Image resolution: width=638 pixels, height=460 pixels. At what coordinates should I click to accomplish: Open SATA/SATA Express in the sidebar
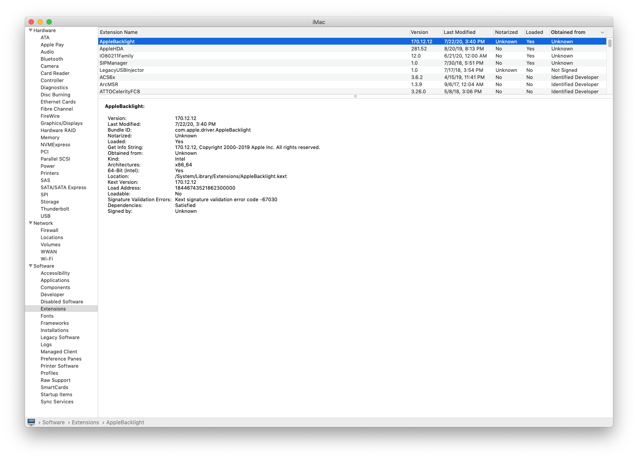[x=63, y=187]
